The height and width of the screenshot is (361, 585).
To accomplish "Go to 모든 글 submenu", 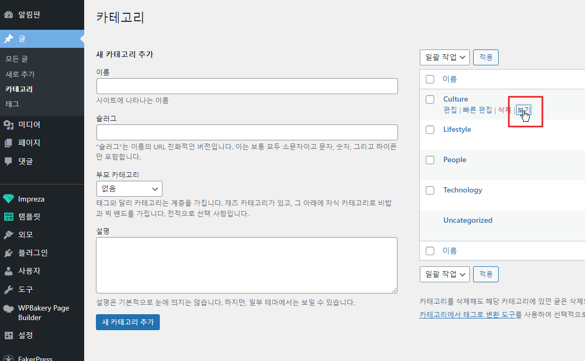I will point(17,59).
